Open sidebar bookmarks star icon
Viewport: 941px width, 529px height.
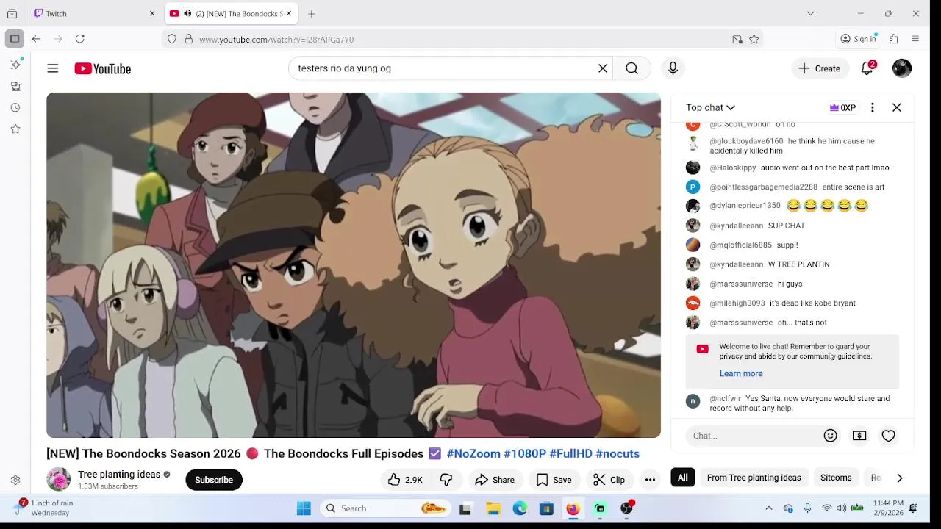pyautogui.click(x=15, y=129)
